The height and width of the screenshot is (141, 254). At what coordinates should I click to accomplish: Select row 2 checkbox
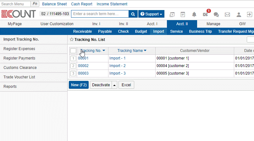point(73,66)
